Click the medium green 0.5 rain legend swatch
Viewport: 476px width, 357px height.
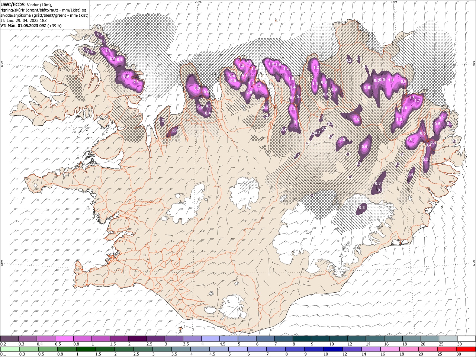coord(48,349)
